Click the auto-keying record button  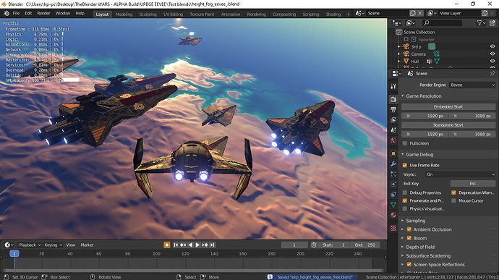pos(167,245)
